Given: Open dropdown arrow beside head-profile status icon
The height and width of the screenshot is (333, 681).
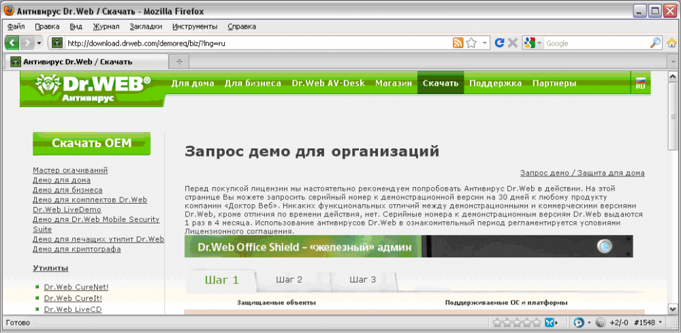Looking at the screenshot, I should tap(589, 323).
